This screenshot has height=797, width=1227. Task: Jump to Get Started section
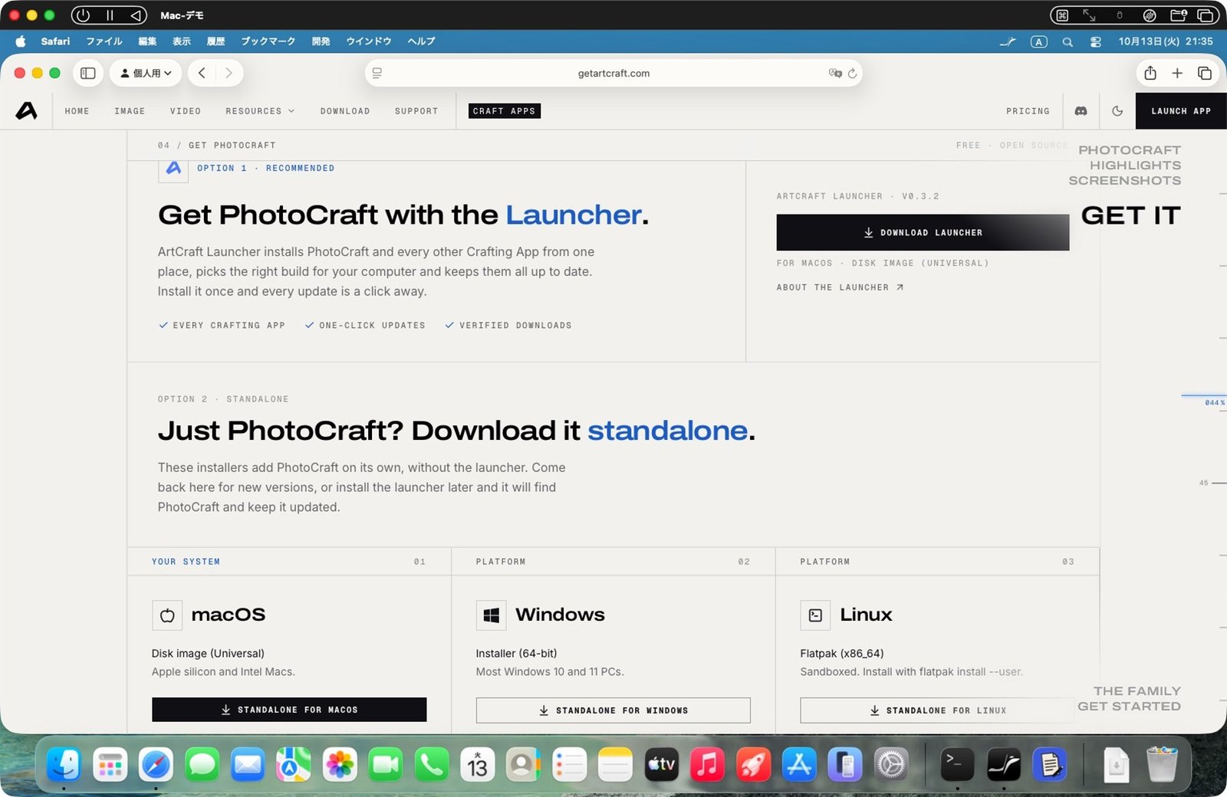point(1129,707)
